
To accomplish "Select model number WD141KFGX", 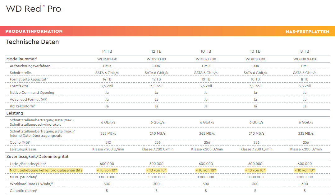I will [x=107, y=59].
